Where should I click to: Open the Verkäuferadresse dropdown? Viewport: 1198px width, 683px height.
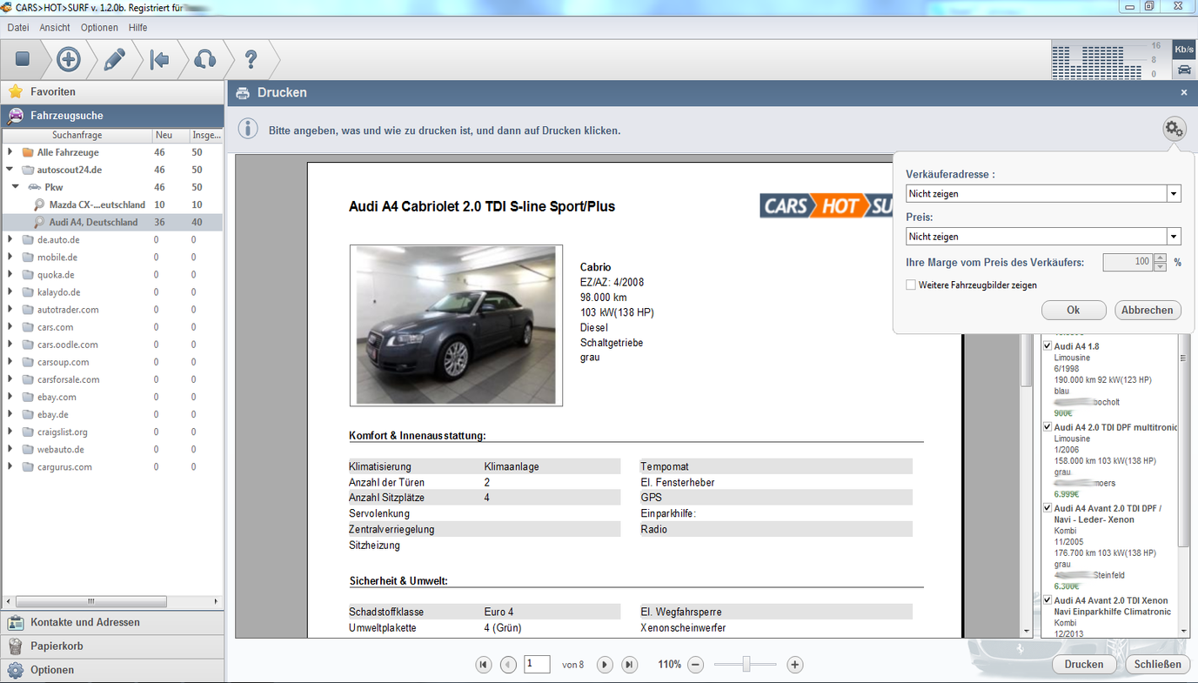pyautogui.click(x=1174, y=194)
